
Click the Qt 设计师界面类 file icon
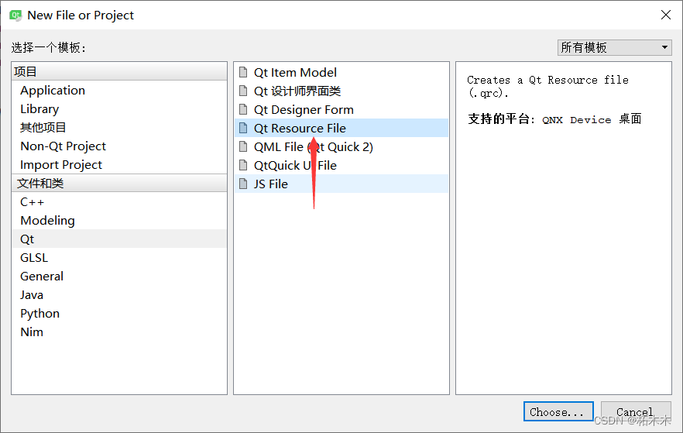(x=243, y=91)
